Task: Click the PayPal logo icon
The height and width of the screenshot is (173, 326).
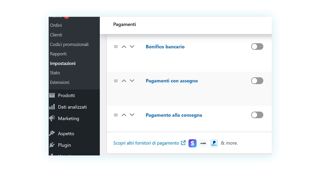Action: point(214,143)
